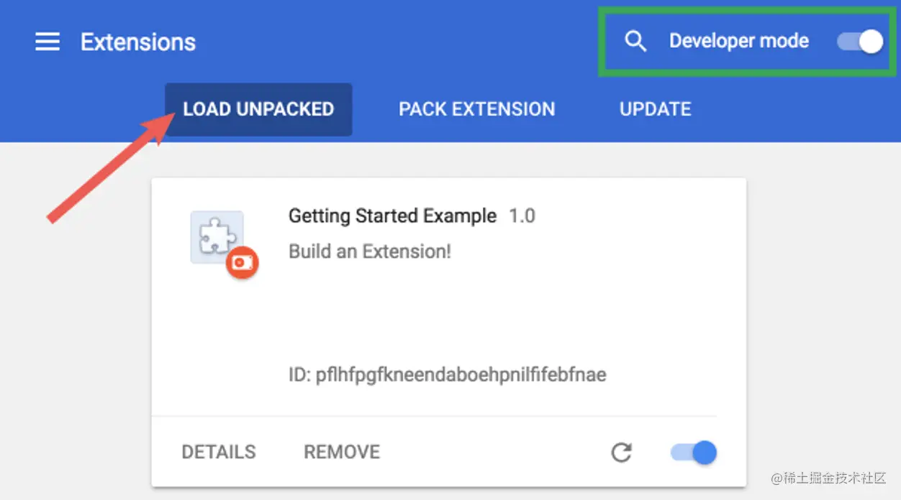The image size is (901, 500).
Task: Select the Extensions heading text
Action: click(x=137, y=42)
